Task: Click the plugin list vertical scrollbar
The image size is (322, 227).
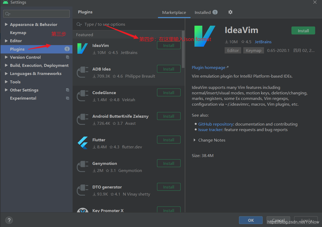Action: coord(183,49)
